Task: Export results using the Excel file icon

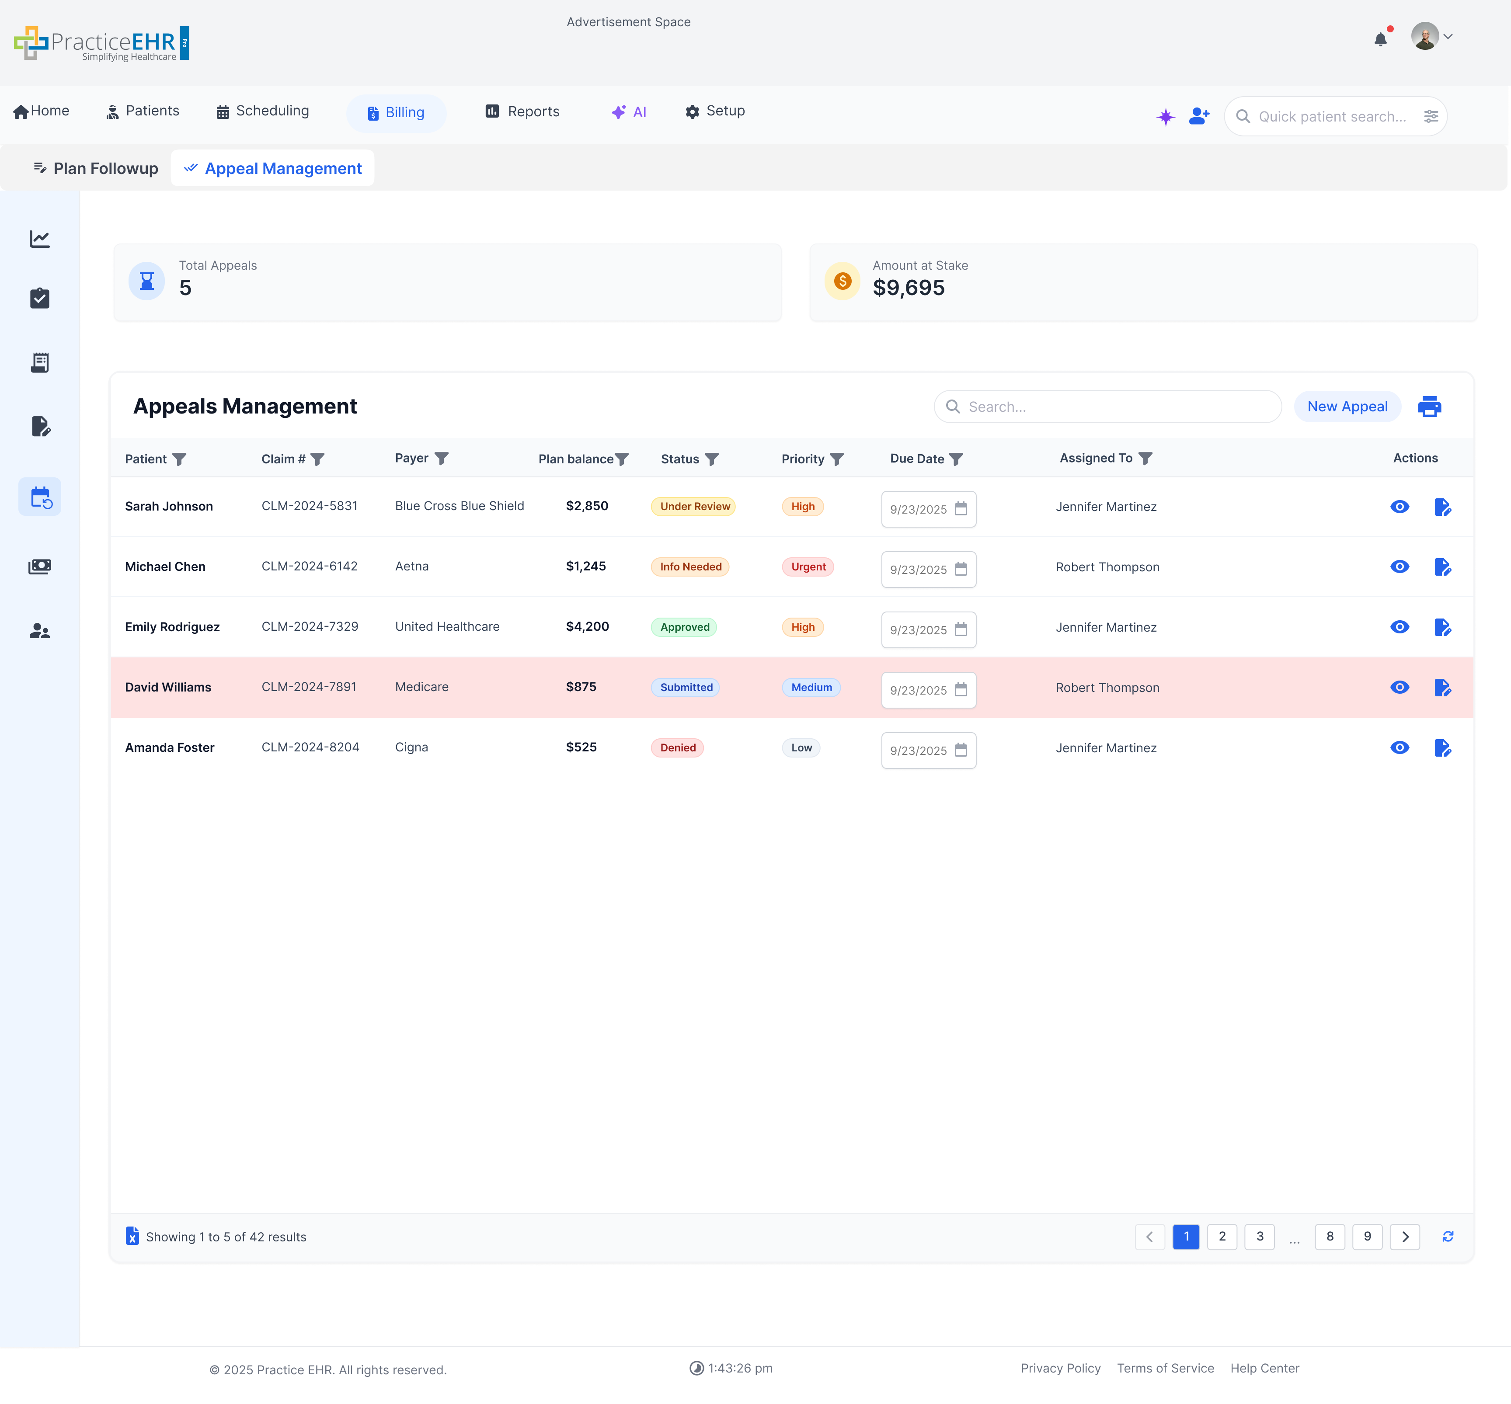Action: (x=132, y=1236)
